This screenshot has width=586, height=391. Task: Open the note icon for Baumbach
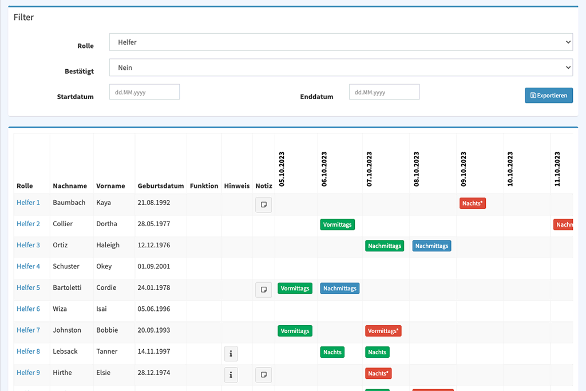(263, 204)
